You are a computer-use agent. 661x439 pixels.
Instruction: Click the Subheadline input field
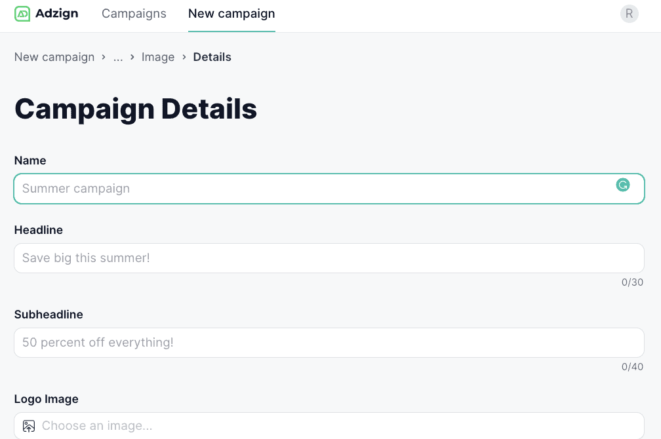(328, 343)
